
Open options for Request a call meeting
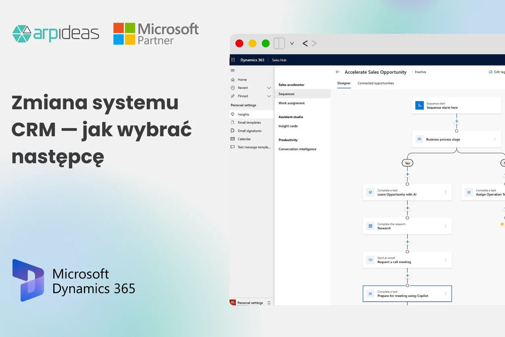pos(445,260)
